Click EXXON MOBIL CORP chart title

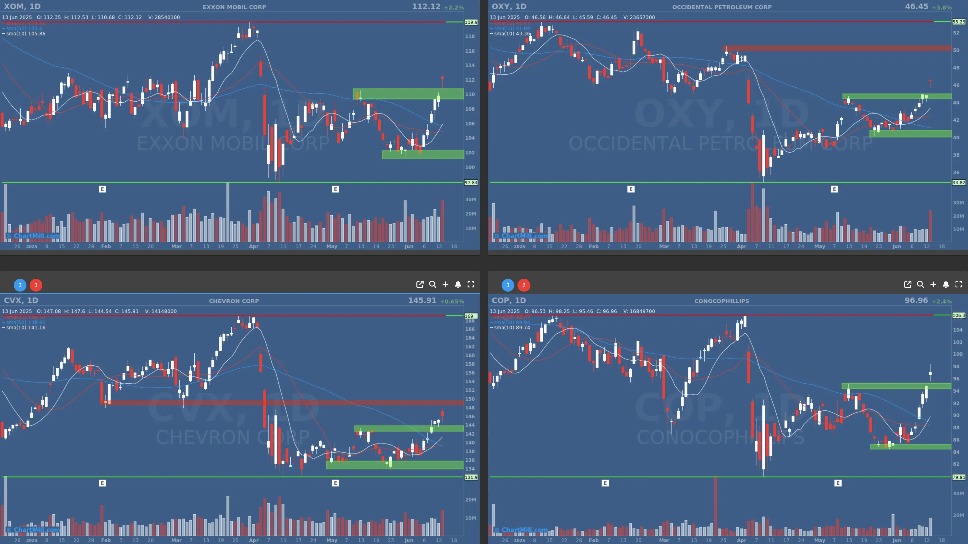234,7
